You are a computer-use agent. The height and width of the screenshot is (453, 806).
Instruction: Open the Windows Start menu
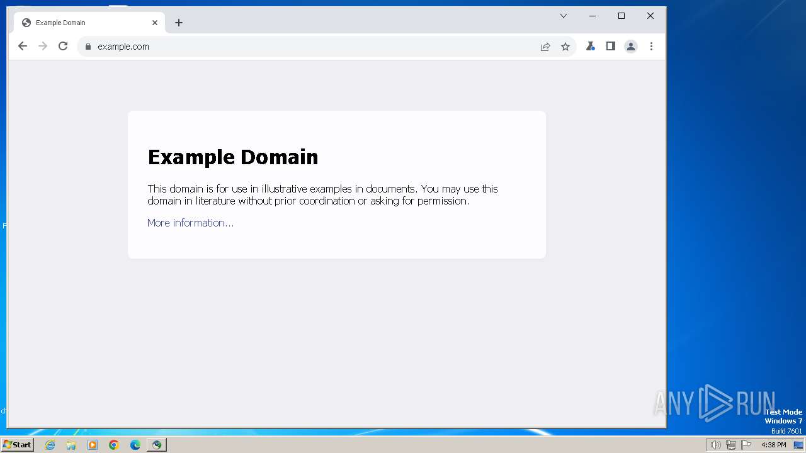point(17,445)
